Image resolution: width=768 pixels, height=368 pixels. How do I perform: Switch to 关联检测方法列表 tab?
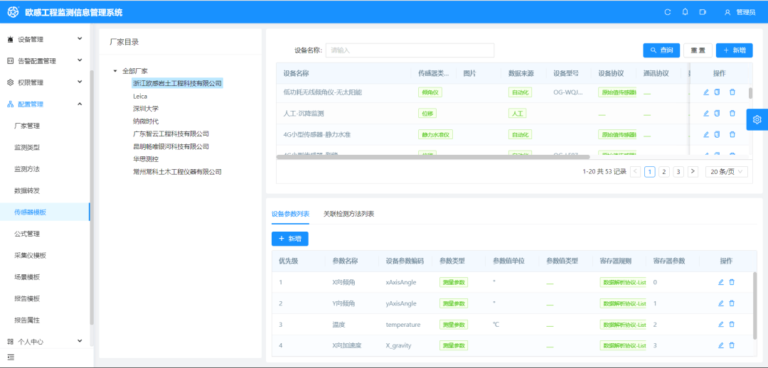pos(348,214)
